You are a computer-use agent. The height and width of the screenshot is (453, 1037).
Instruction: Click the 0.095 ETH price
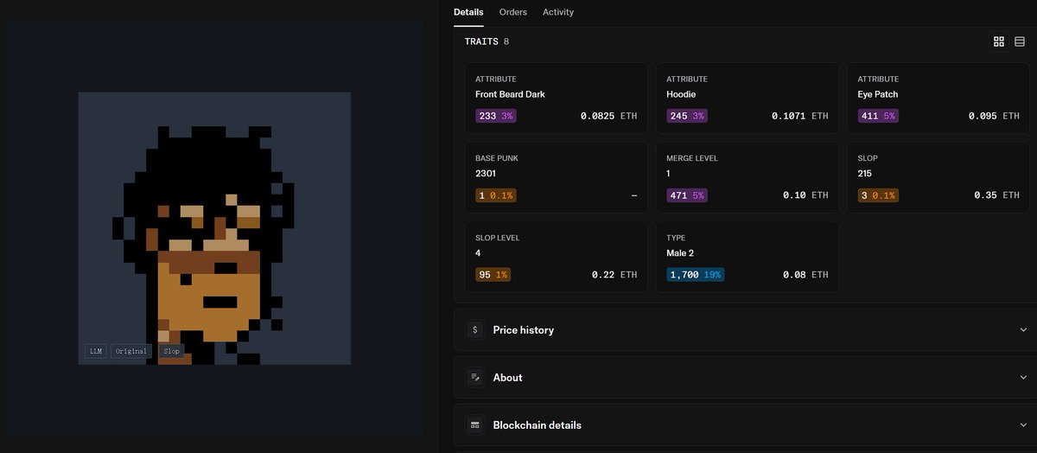point(994,116)
